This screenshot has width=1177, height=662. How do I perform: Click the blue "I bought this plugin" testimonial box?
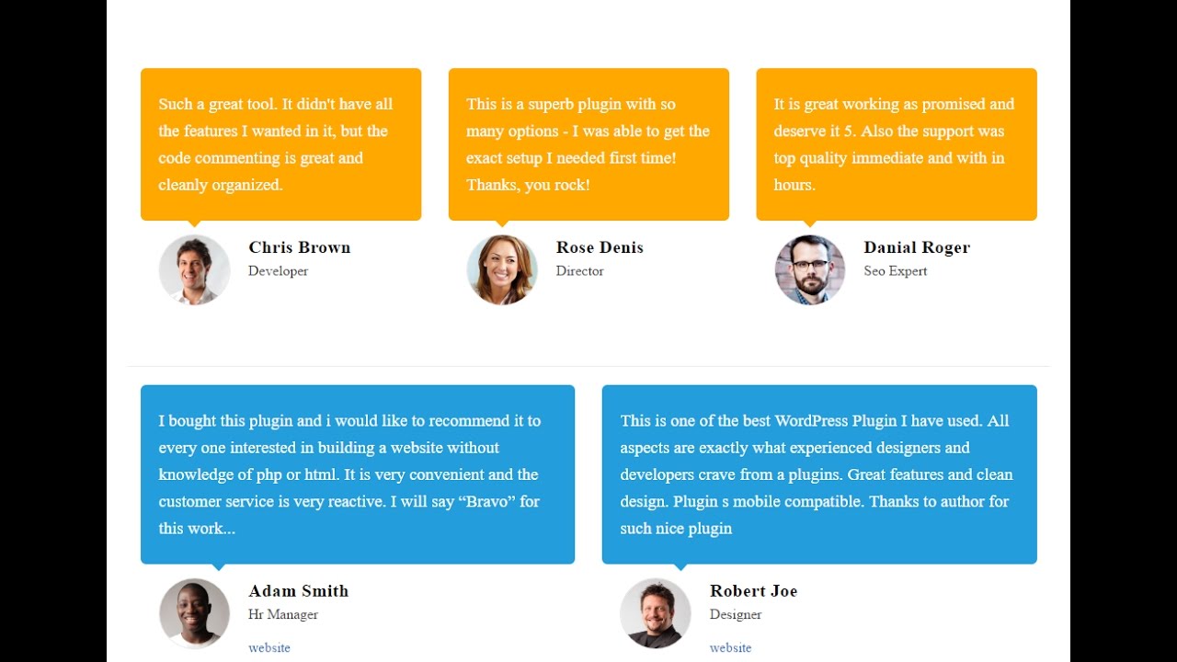click(x=358, y=474)
